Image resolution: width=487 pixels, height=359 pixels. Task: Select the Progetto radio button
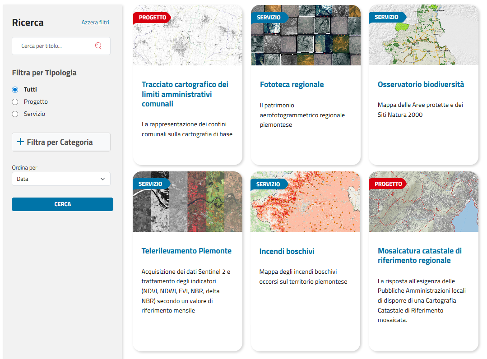tap(15, 102)
